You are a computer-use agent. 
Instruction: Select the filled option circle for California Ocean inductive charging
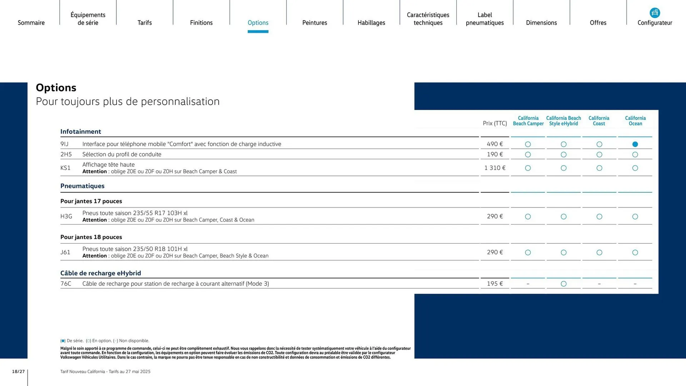click(635, 144)
